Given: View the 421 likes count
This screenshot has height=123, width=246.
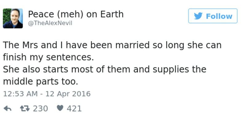Looking at the screenshot, I should coord(74,108).
